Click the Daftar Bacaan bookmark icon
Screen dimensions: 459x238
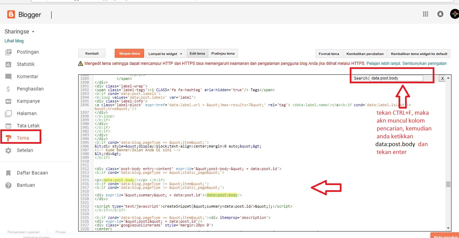[9, 173]
